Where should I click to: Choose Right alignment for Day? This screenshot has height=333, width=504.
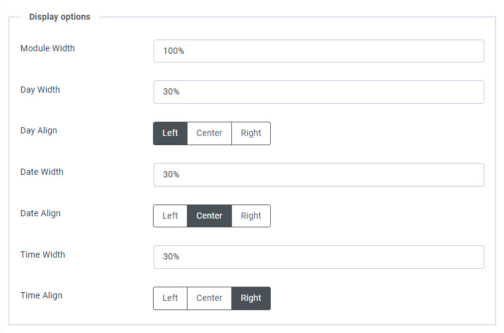pyautogui.click(x=251, y=133)
